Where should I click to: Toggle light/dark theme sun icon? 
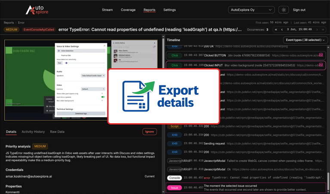(x=284, y=10)
